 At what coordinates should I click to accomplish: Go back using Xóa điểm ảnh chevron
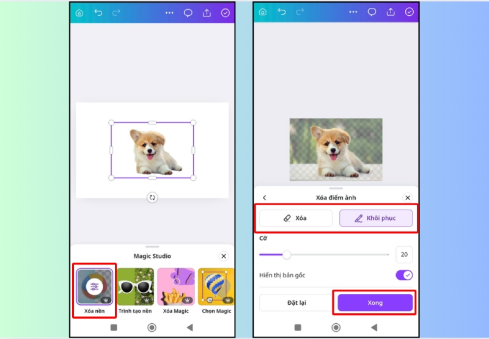(265, 198)
